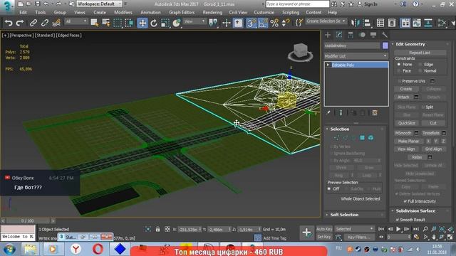Open the Modifiers menu
This screenshot has height=256, width=456.
123,13
